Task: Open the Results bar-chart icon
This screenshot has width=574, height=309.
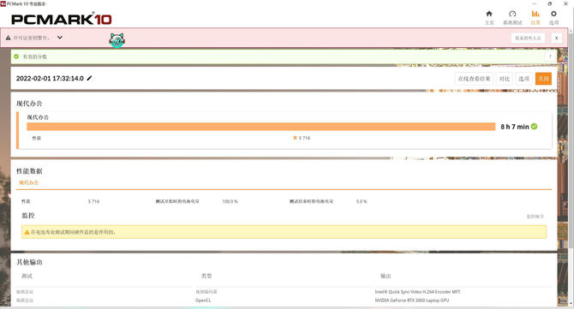Action: pyautogui.click(x=535, y=14)
